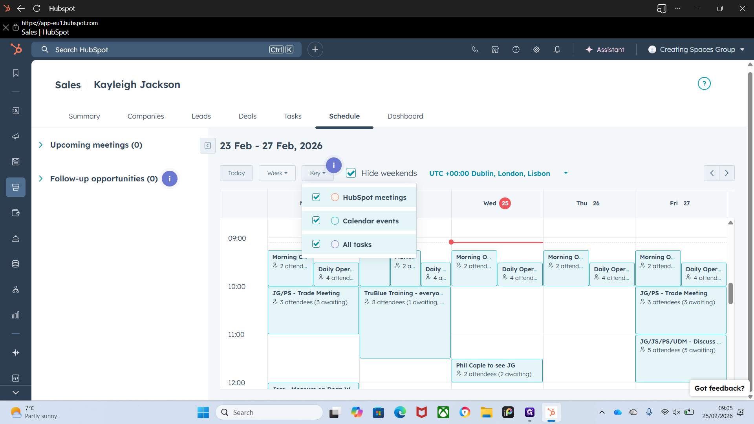Collapse the schedule side panel

pos(208,146)
